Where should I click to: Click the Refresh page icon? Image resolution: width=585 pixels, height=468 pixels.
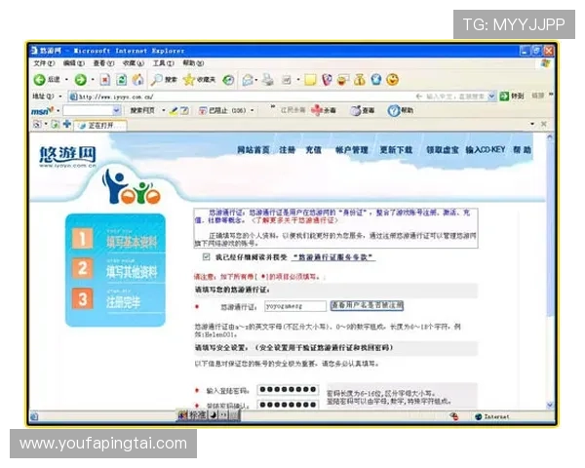[x=121, y=80]
